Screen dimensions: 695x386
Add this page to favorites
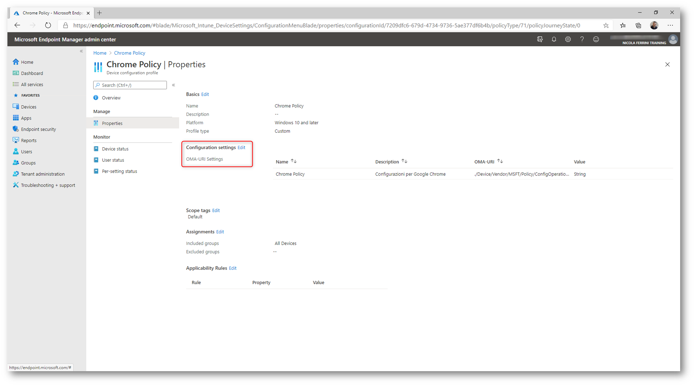tap(606, 25)
